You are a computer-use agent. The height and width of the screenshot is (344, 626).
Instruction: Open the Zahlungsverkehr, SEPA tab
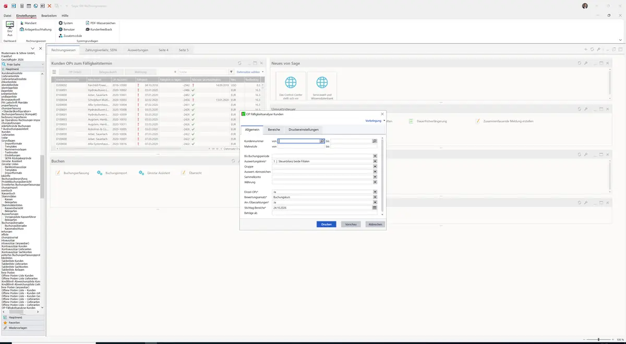point(101,50)
